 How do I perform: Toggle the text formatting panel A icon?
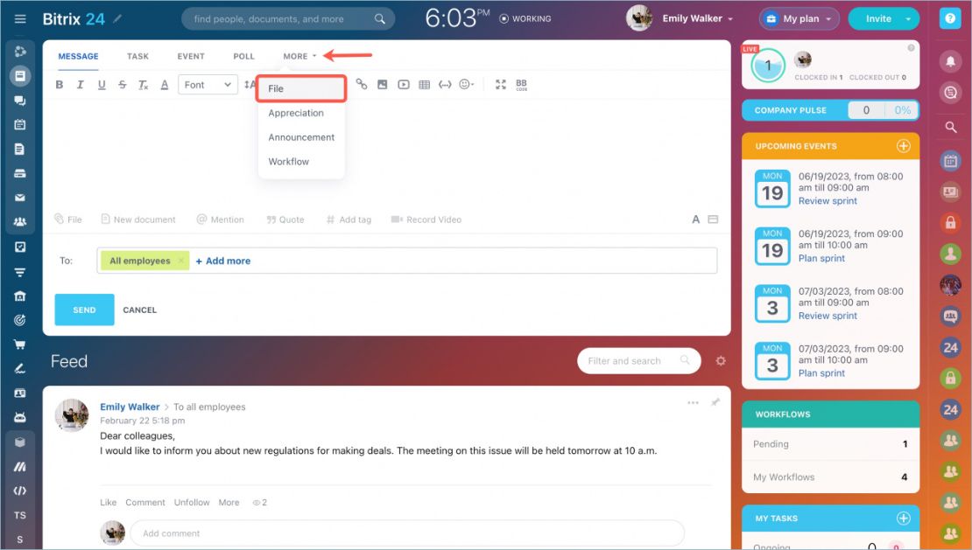coord(695,219)
